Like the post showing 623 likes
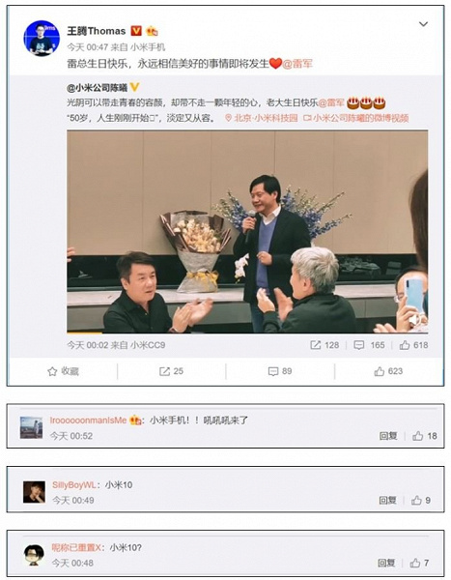Viewport: 451px width, 580px height. (x=388, y=371)
